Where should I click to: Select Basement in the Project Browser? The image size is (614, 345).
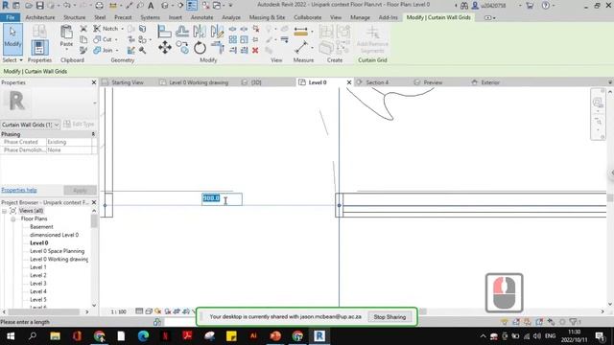point(41,227)
